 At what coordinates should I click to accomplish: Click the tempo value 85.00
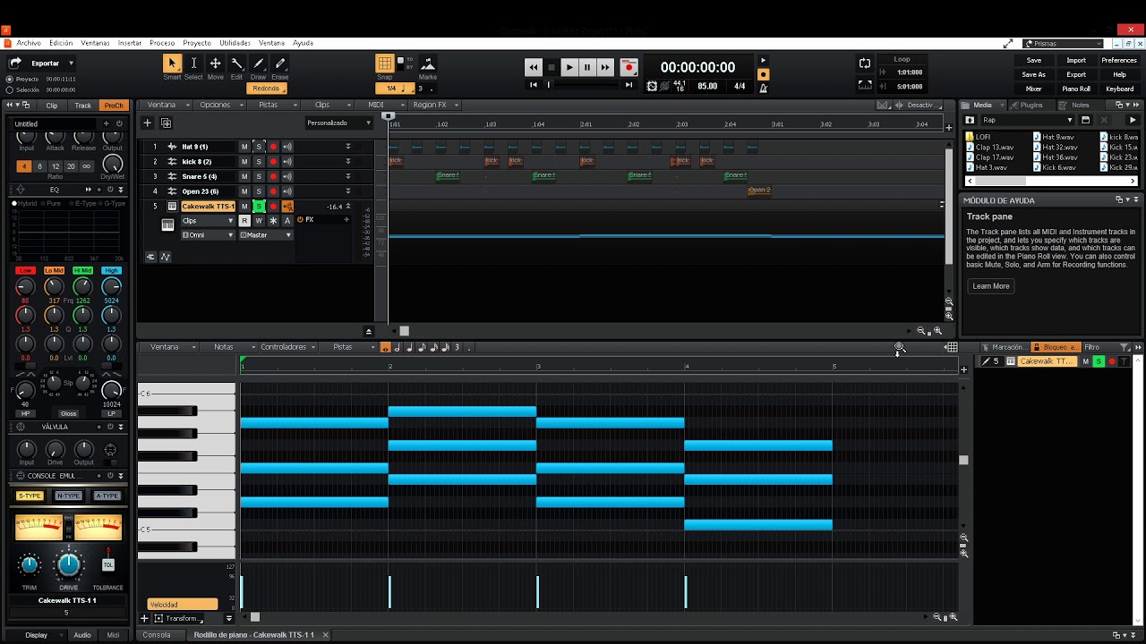[x=707, y=87]
